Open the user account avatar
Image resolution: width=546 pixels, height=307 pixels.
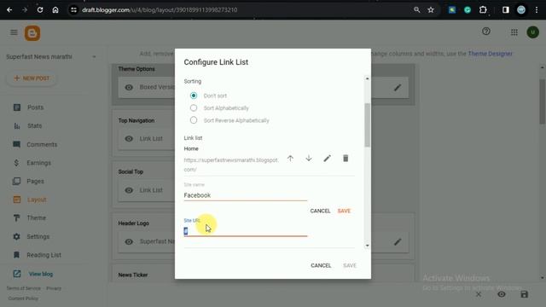(x=532, y=32)
